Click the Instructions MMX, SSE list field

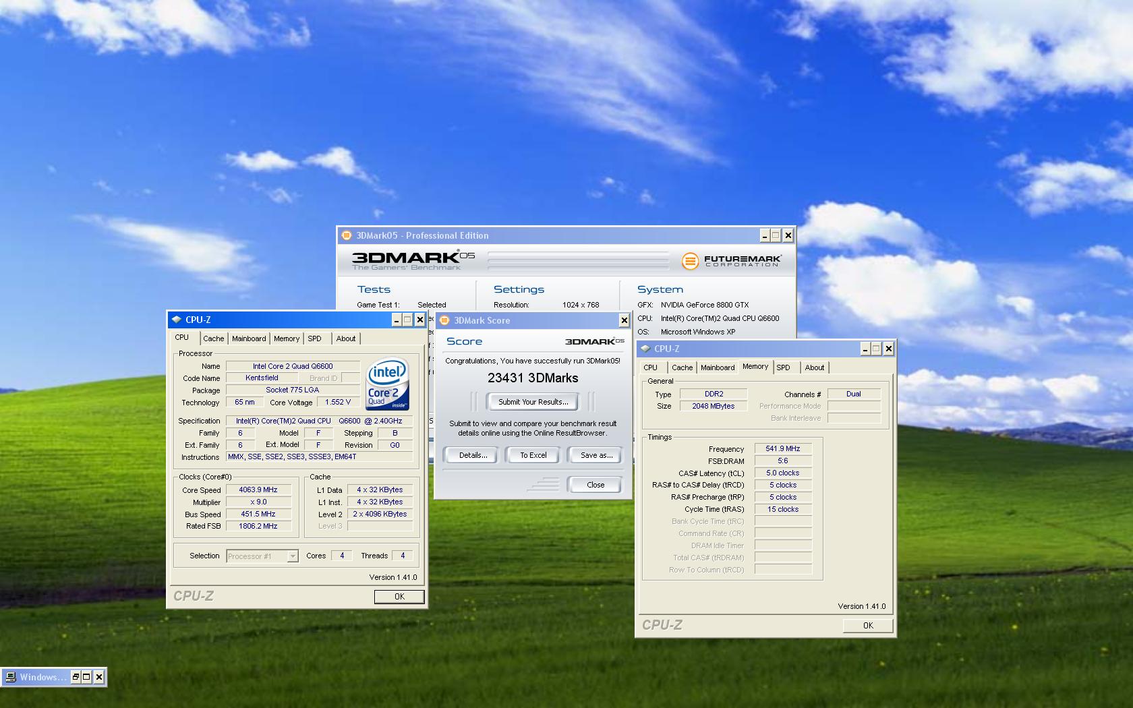click(320, 457)
